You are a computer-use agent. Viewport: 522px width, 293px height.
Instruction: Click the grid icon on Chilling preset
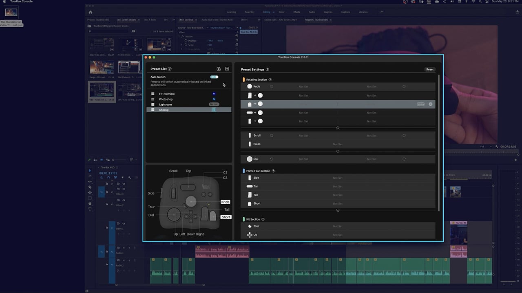pyautogui.click(x=214, y=110)
